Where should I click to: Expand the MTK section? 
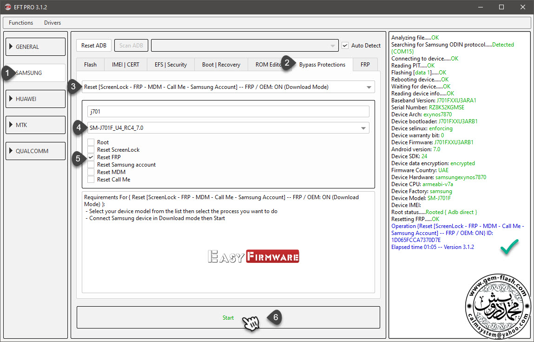coord(35,125)
